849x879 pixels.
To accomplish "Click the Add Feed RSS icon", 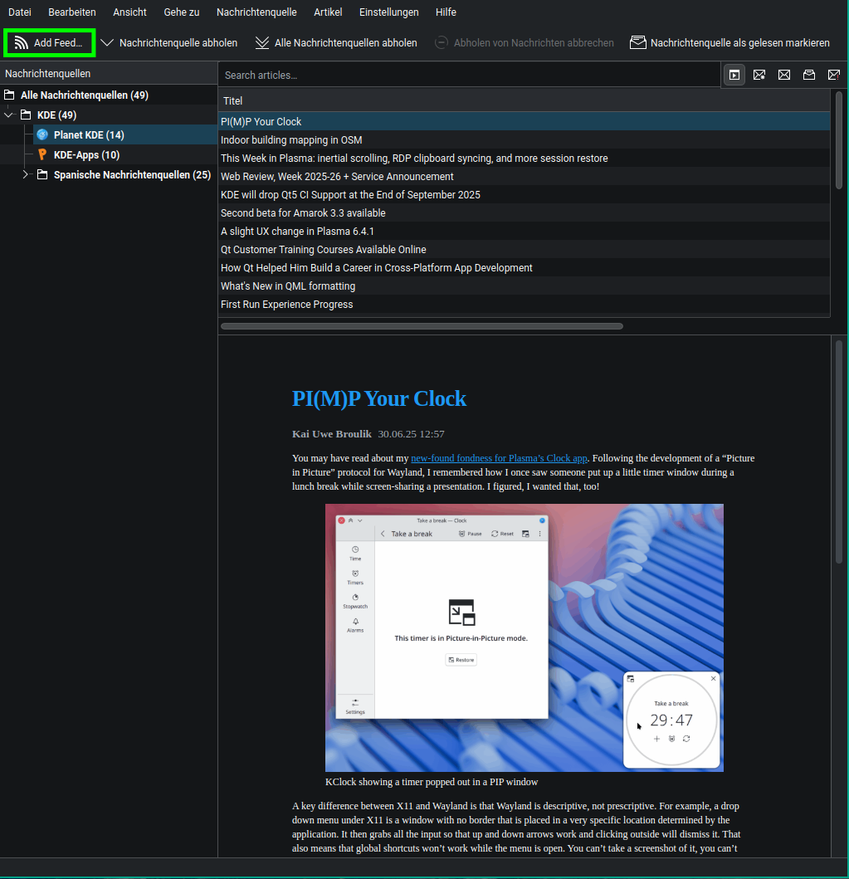I will (22, 42).
